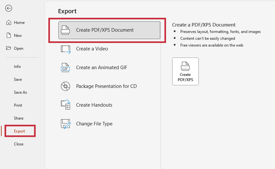Image resolution: width=275 pixels, height=169 pixels.
Task: Choose Save As from the sidebar
Action: pos(20,92)
